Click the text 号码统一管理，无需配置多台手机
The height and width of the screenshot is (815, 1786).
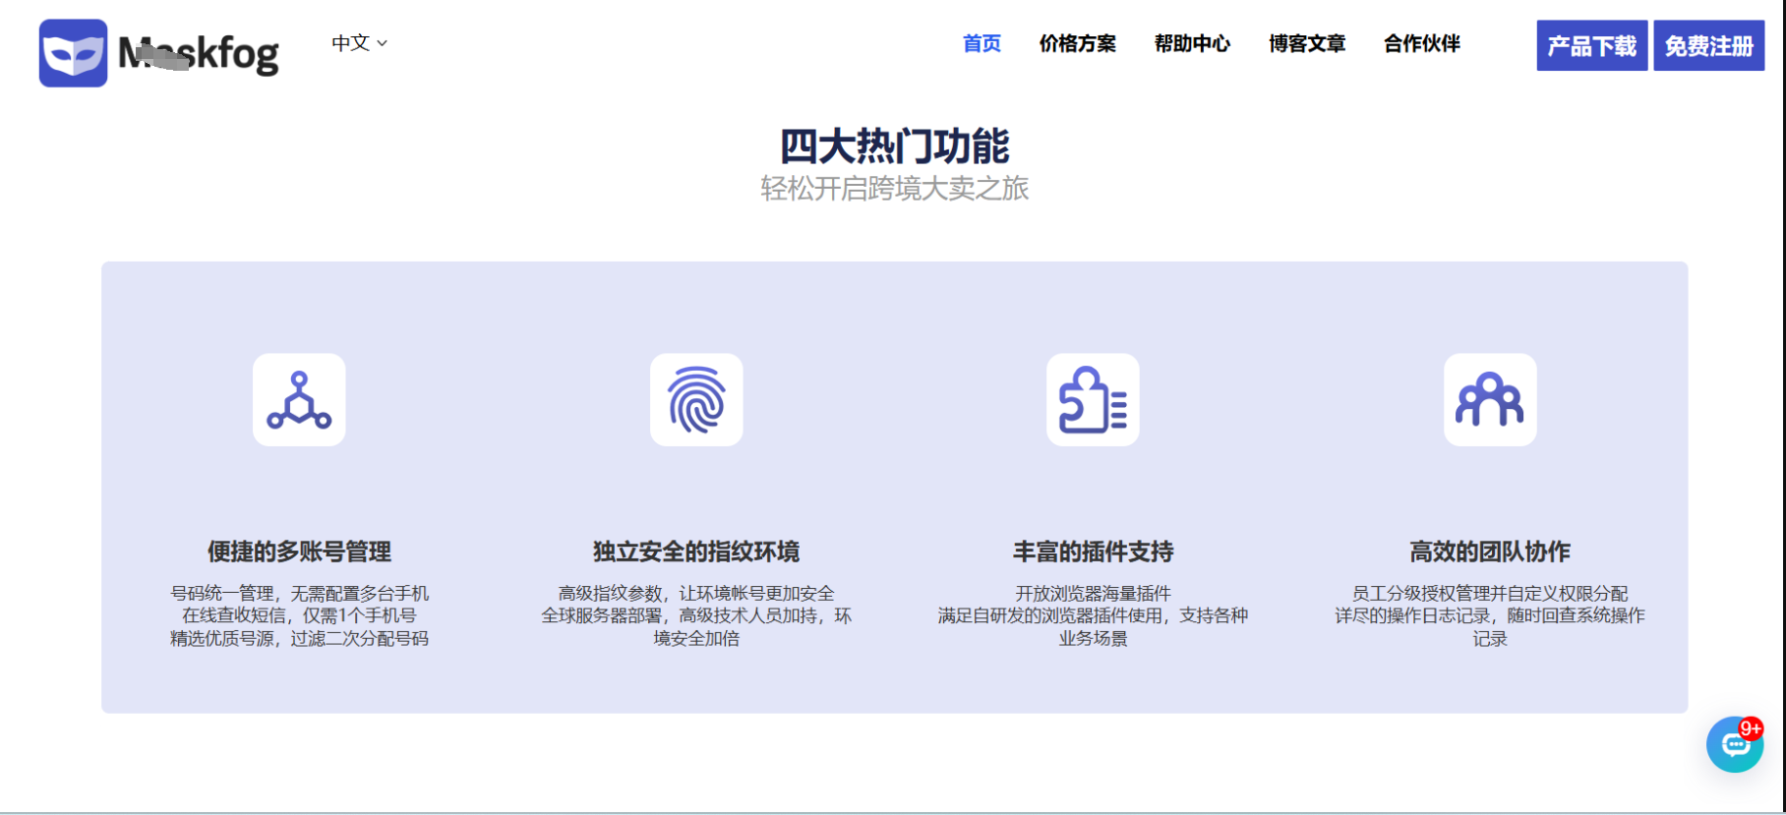click(x=299, y=593)
